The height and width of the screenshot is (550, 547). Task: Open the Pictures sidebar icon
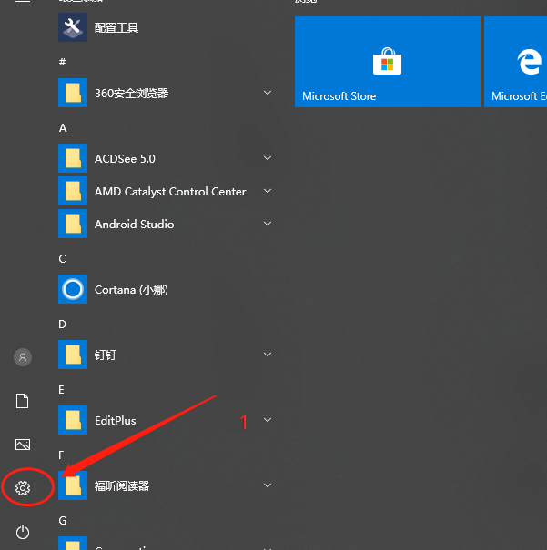[23, 445]
